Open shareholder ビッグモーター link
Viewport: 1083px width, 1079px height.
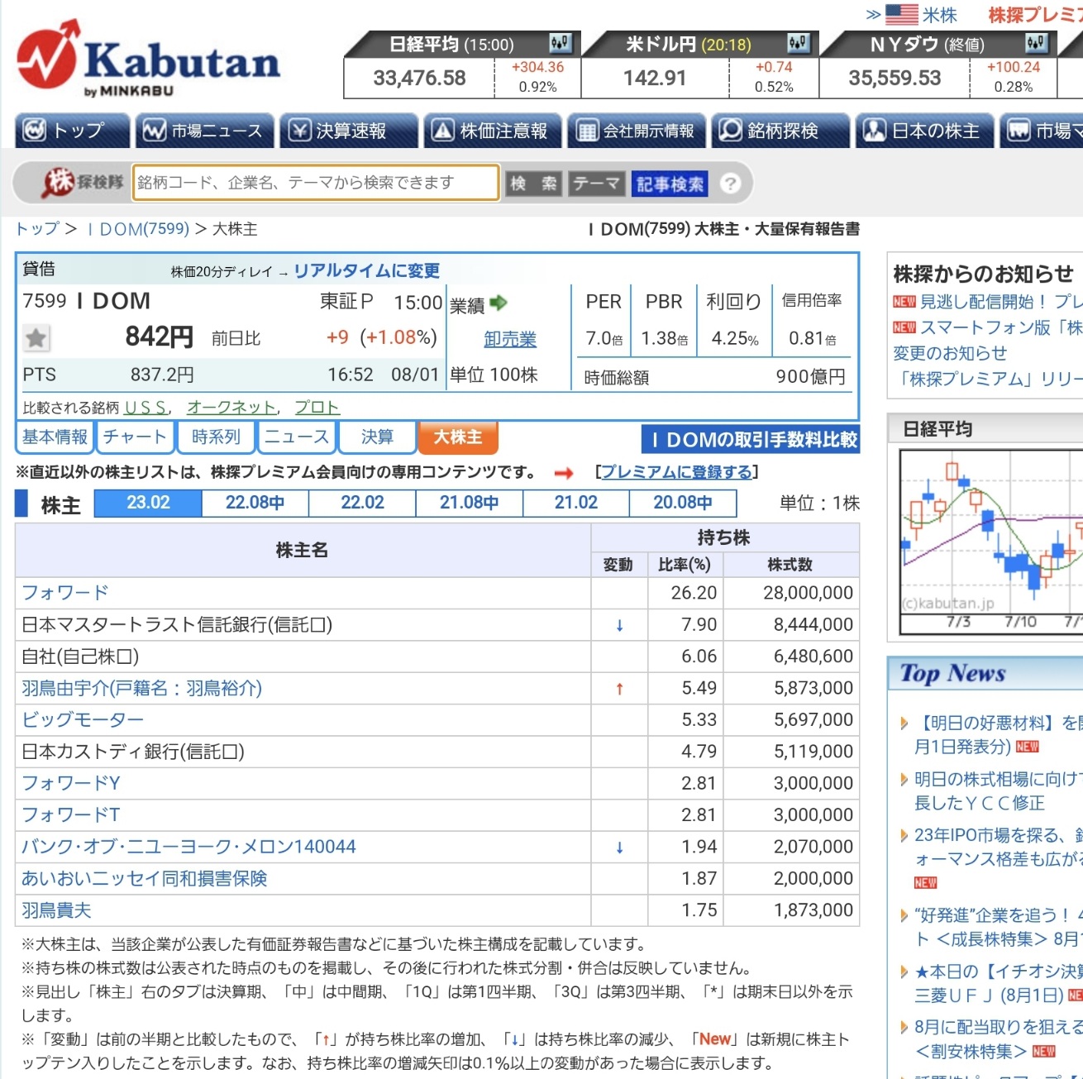point(83,720)
